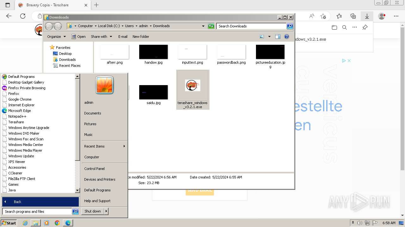Open the Organize dropdown menu
This screenshot has width=405, height=227.
point(56,37)
